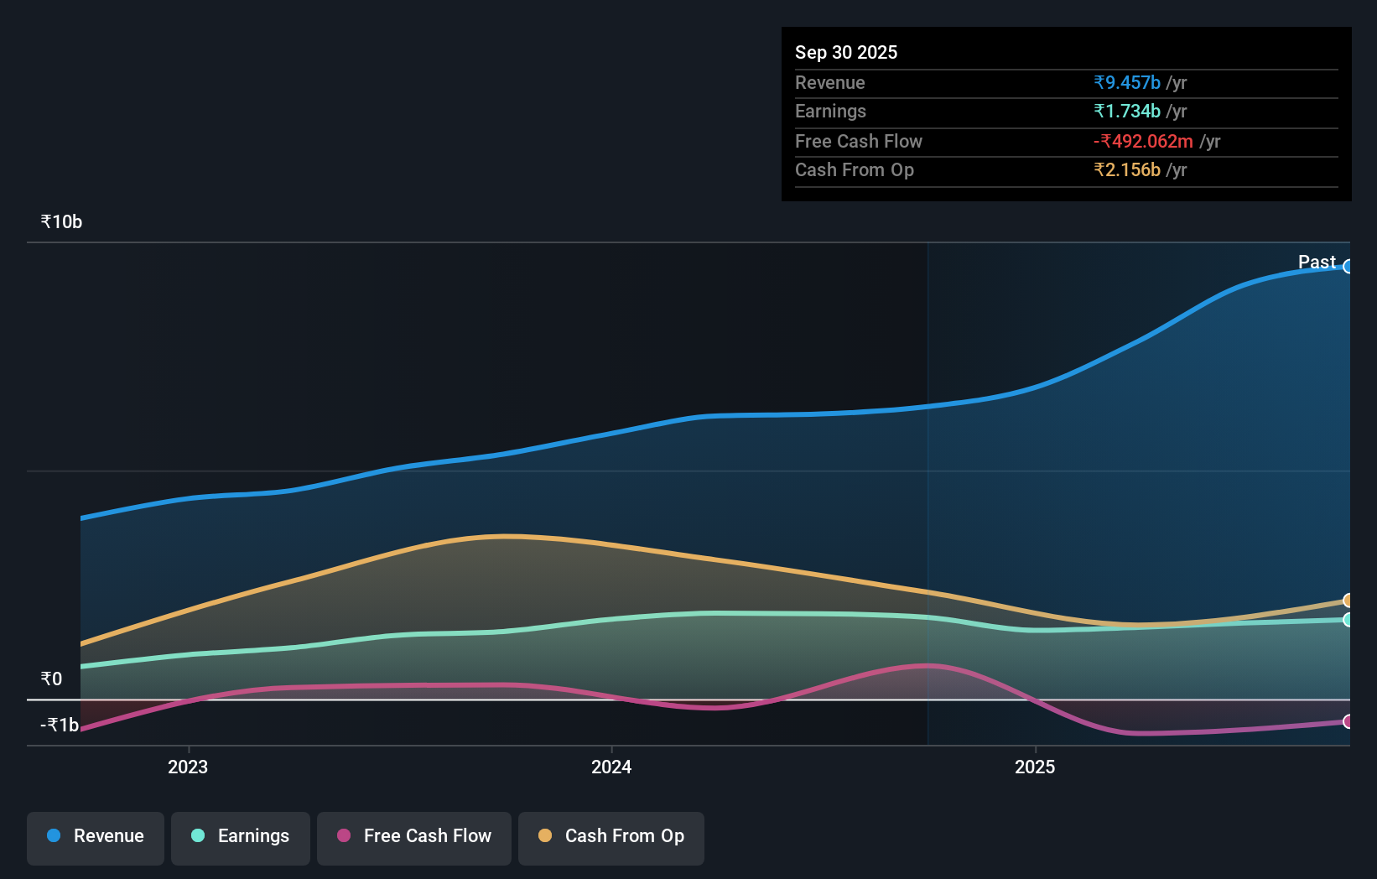The image size is (1377, 879).
Task: Click the Revenue value in the tooltip
Action: [x=1127, y=82]
